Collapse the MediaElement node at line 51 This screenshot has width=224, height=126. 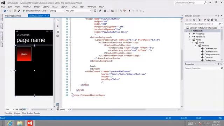(70, 71)
